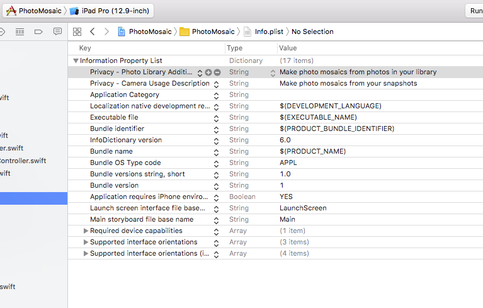Viewport: 483px width, 308px height.
Task: Select the 6.0 InfoDictionary version value
Action: pyautogui.click(x=285, y=140)
